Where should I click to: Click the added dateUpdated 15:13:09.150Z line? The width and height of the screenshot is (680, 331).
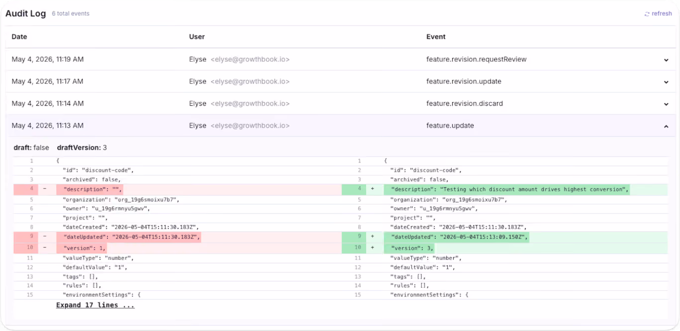pyautogui.click(x=460, y=238)
